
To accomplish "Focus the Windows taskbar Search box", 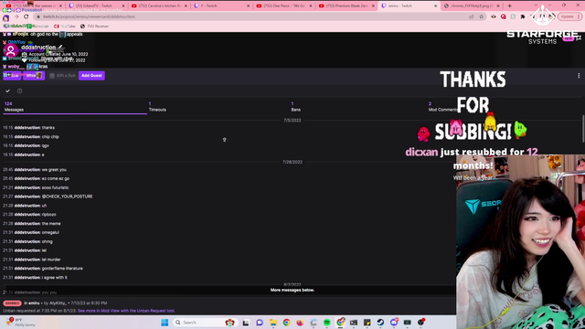I will [205, 323].
